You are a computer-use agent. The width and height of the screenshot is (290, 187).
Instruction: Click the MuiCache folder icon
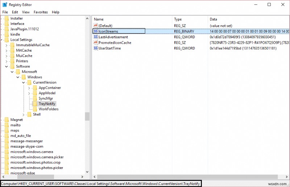pyautogui.click(x=12, y=56)
